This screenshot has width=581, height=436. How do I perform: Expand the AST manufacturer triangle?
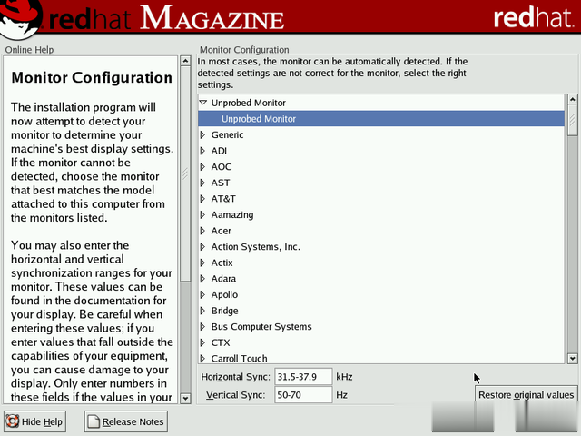pos(202,183)
